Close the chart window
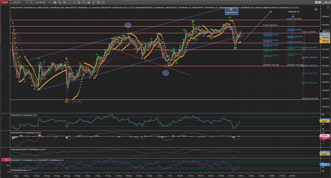331x178 pixels. [329, 2]
